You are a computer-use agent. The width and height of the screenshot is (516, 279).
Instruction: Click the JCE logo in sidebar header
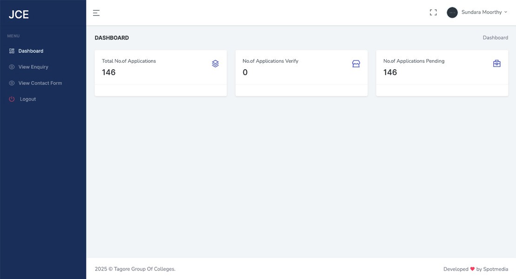click(x=19, y=14)
